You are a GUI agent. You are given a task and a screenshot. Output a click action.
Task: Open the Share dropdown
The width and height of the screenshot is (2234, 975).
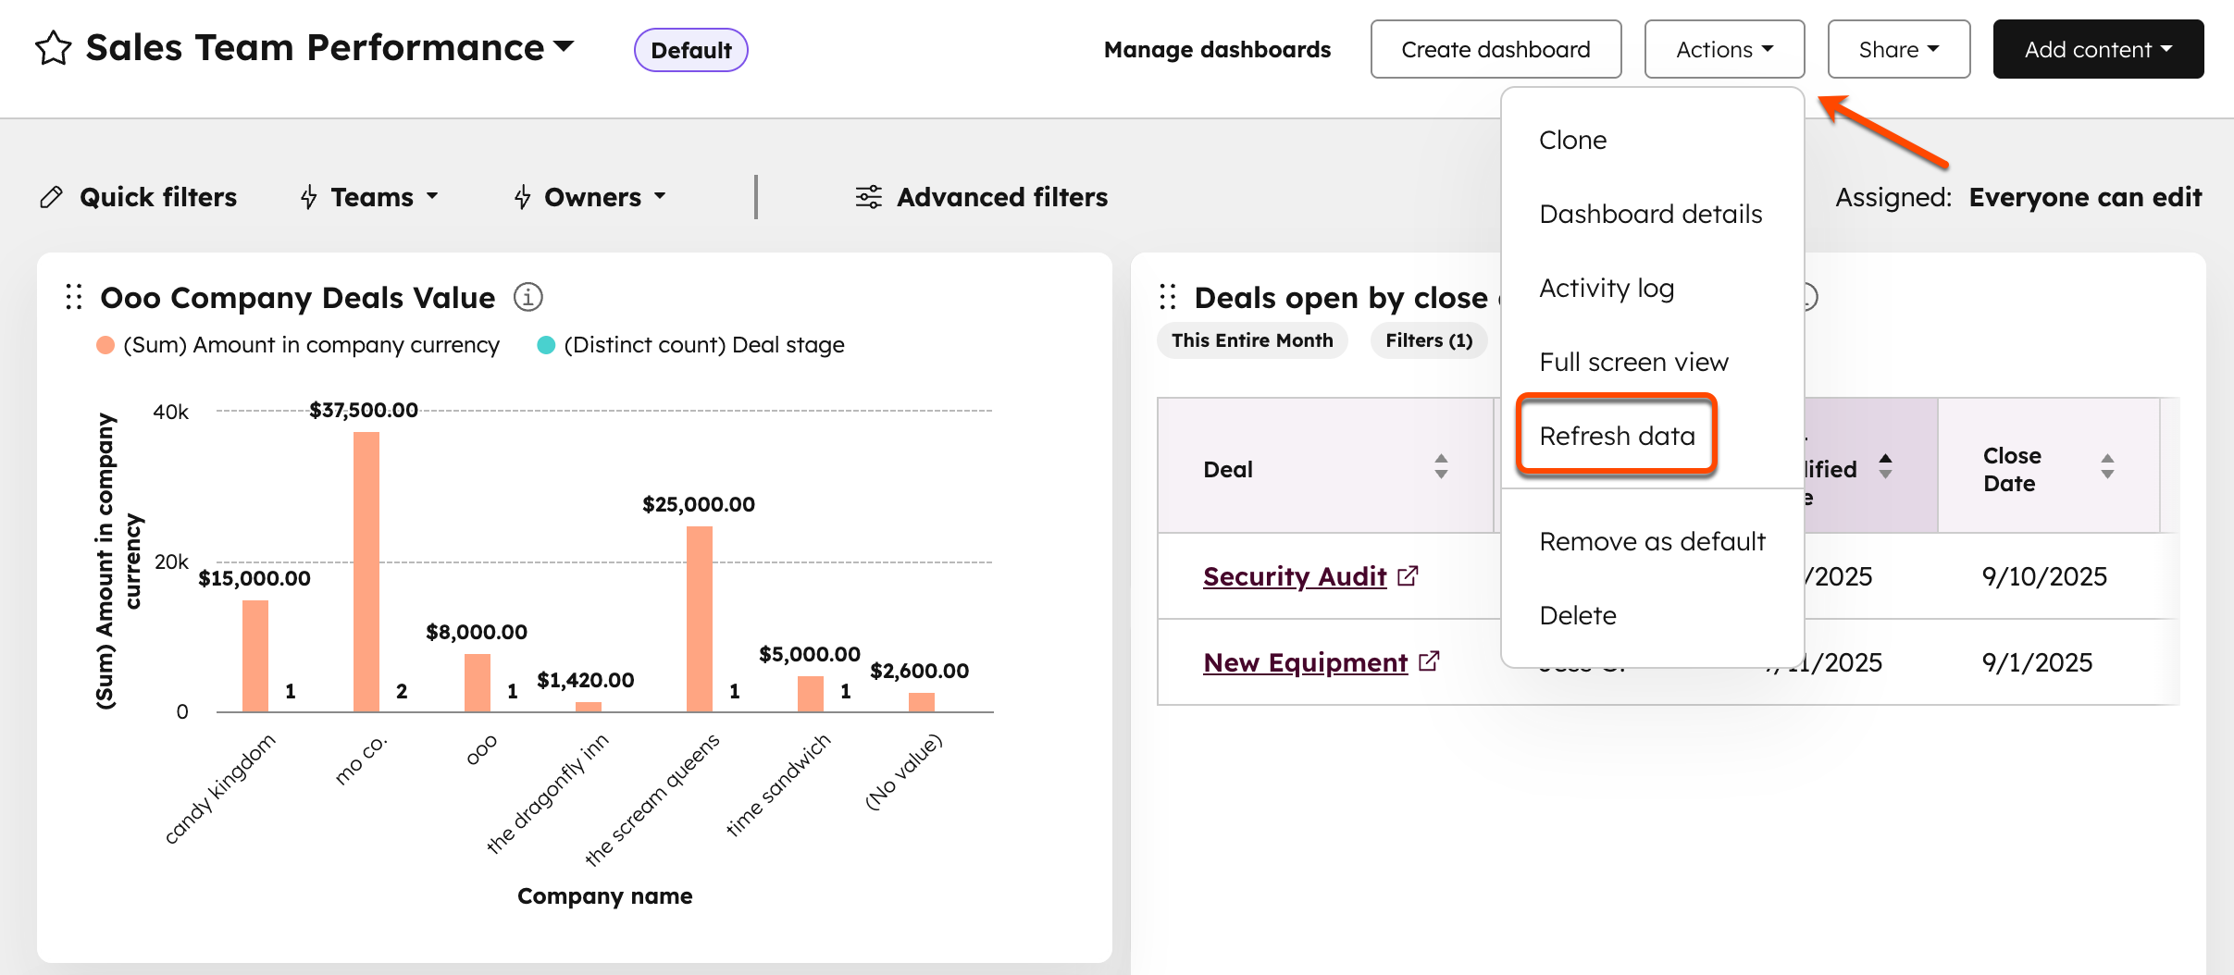(x=1898, y=49)
